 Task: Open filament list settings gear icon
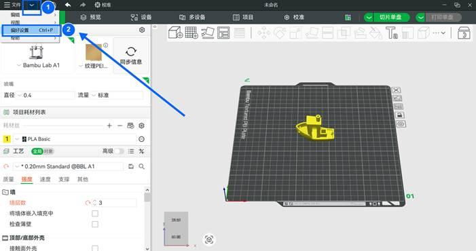(141, 125)
